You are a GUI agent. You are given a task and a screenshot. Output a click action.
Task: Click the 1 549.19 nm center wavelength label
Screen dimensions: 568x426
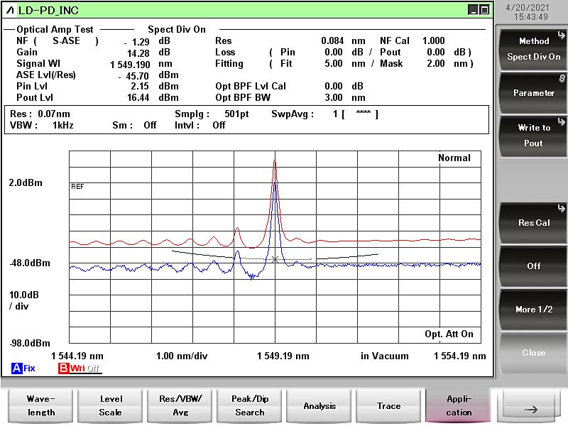click(x=283, y=356)
